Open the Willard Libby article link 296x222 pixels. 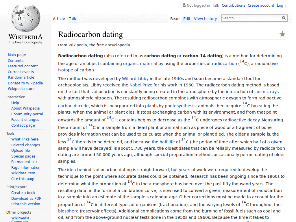(x=135, y=79)
